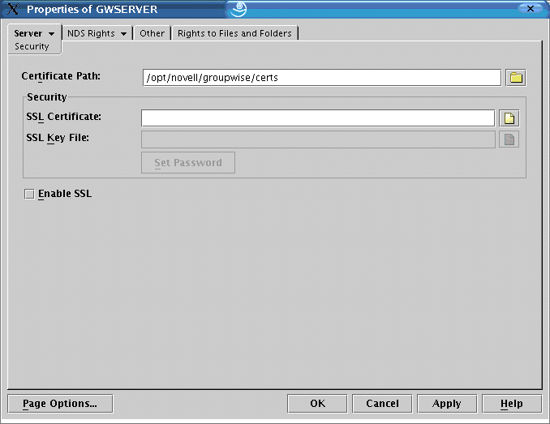Open the Page Options menu button
The image size is (550, 424).
[60, 403]
